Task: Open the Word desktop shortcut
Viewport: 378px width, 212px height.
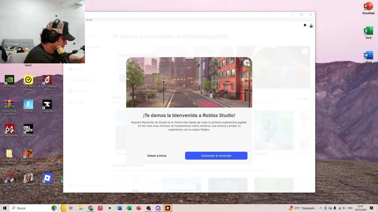Action: [368, 57]
